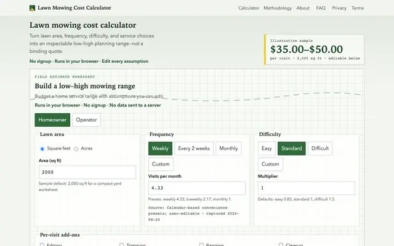
Task: Open the About page
Action: 303,8
